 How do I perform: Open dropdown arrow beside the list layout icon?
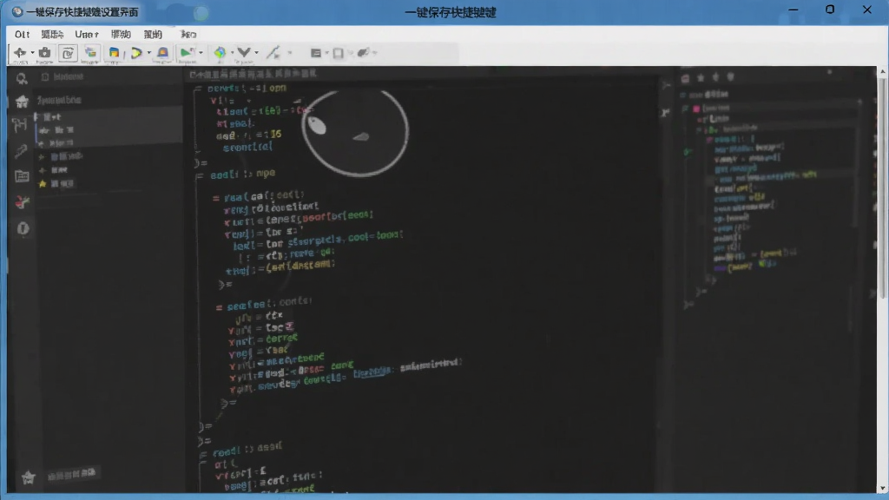click(326, 53)
